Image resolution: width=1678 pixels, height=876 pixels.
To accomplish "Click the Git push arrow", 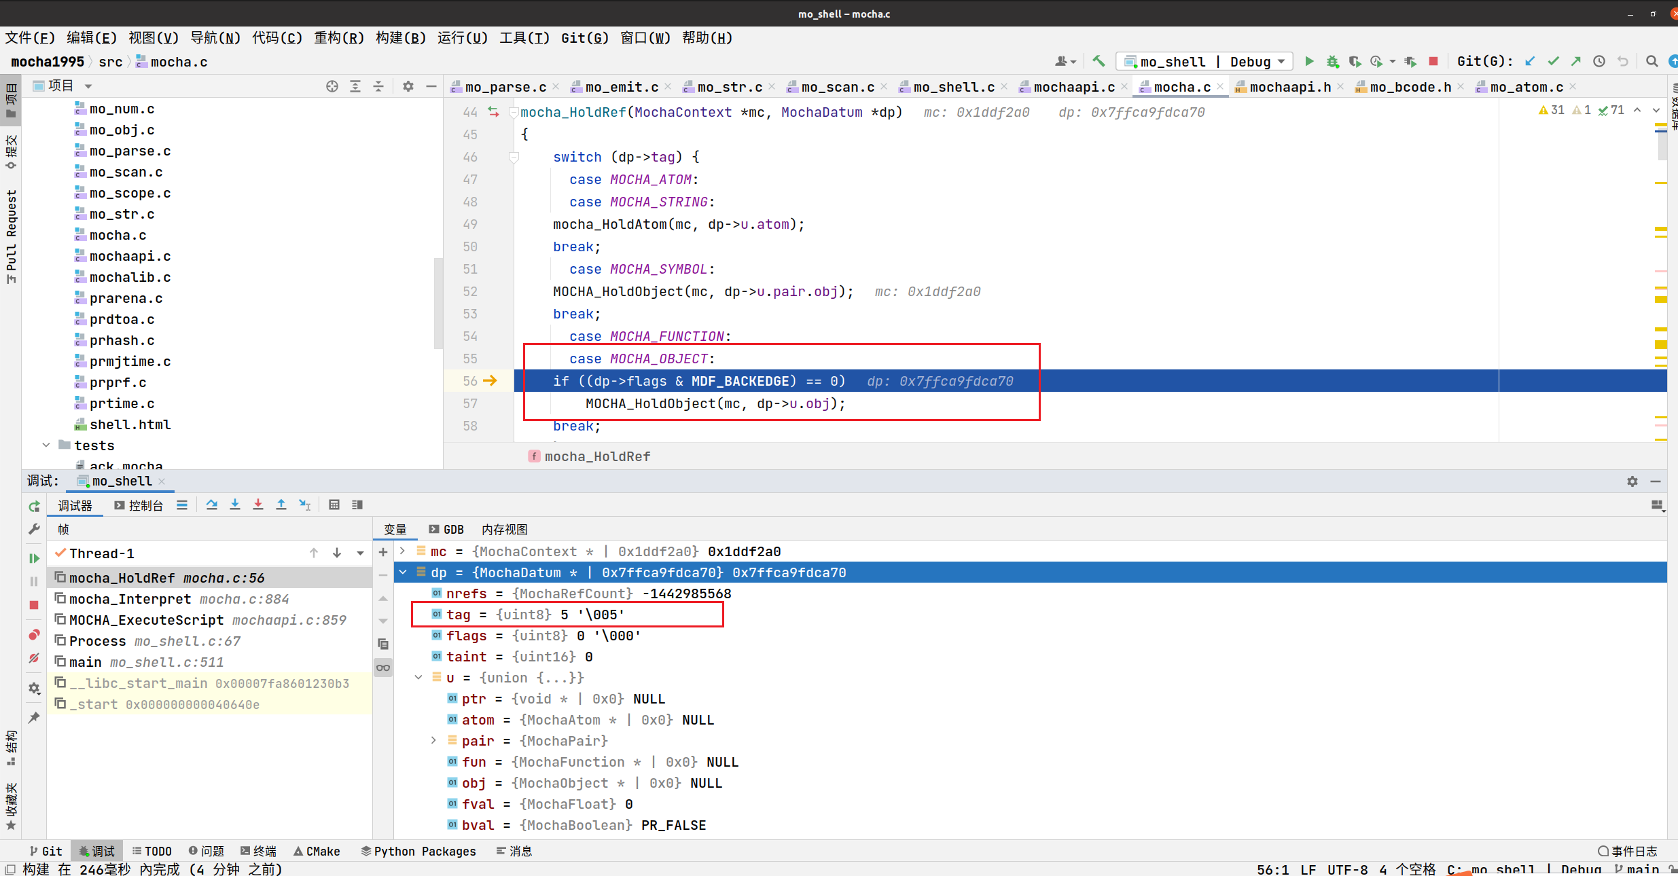I will (1576, 62).
